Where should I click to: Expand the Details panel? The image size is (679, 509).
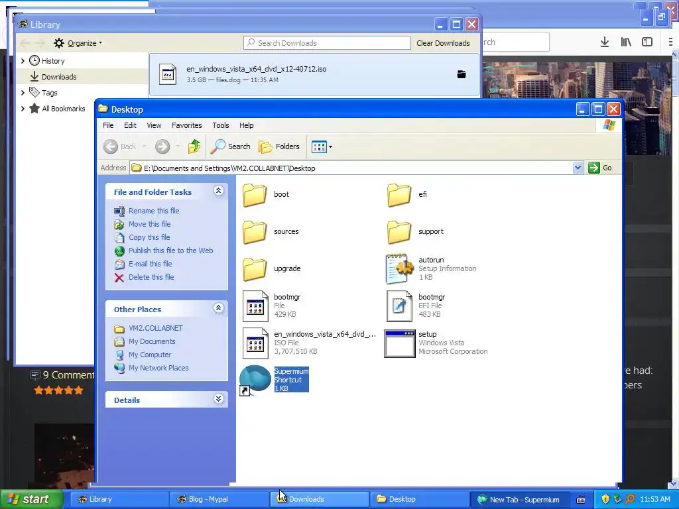[219, 398]
